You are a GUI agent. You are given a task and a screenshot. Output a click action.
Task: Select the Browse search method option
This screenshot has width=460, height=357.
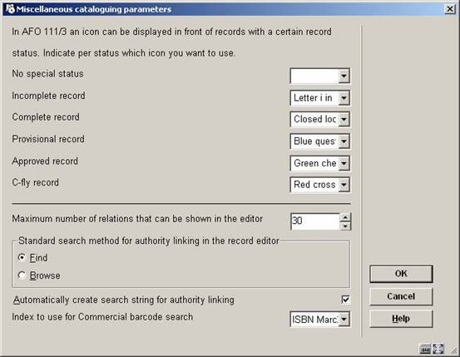click(x=22, y=275)
